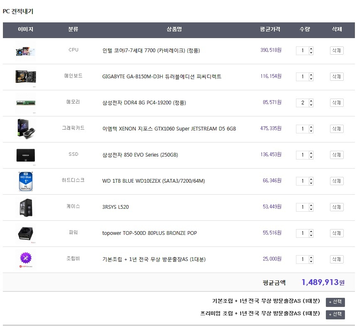Open the WD Blue hard drive image
The height and width of the screenshot is (326, 357).
[25, 181]
